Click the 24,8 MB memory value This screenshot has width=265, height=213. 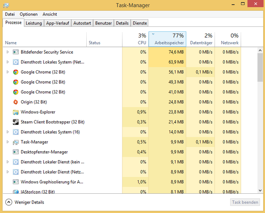coord(176,102)
